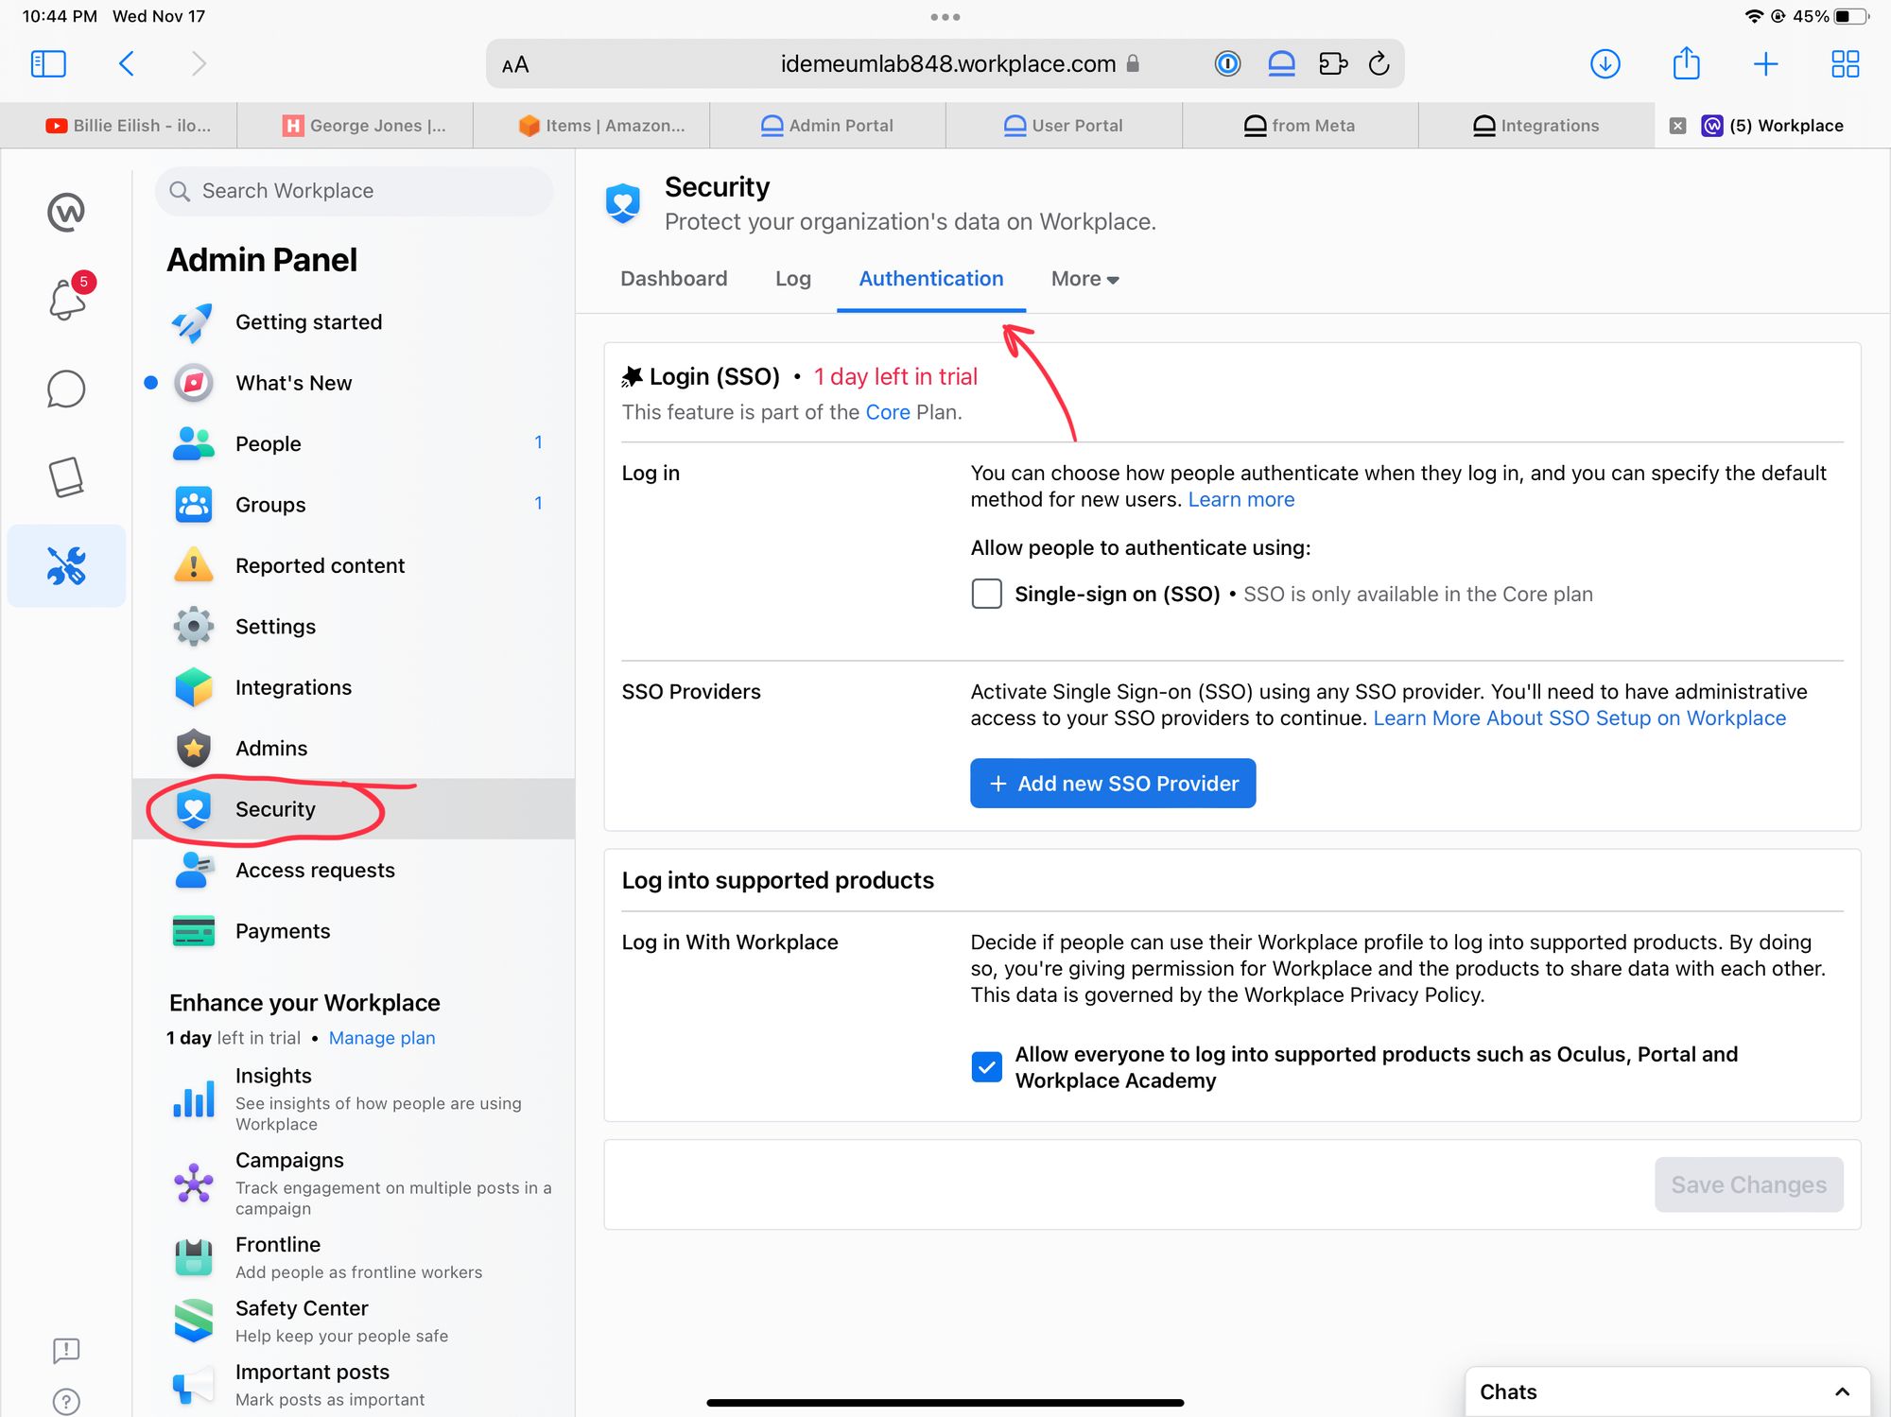Switch to User Portal browser tab
1891x1417 pixels.
[1064, 126]
